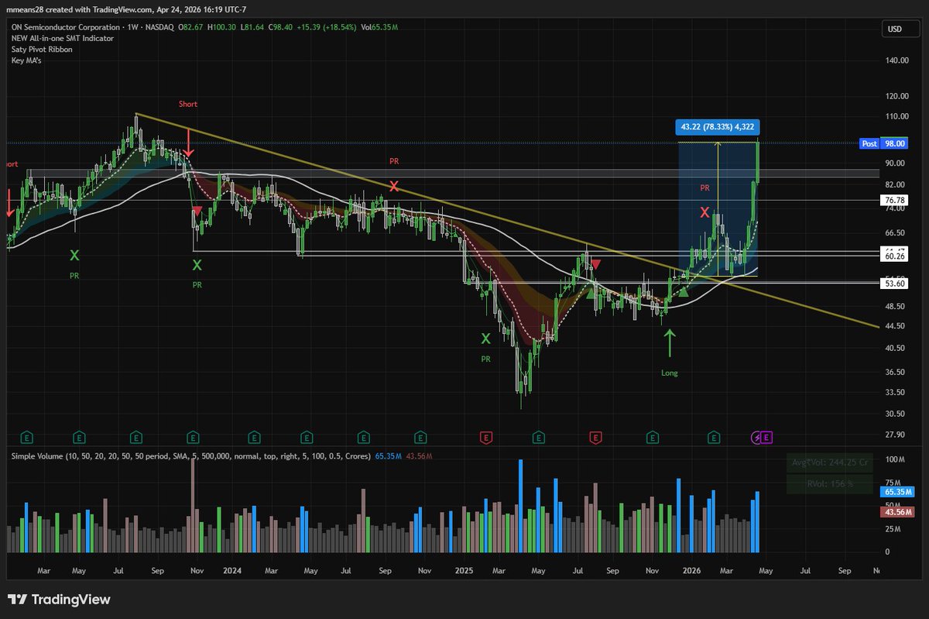Click the 2026 time axis label

(x=691, y=570)
